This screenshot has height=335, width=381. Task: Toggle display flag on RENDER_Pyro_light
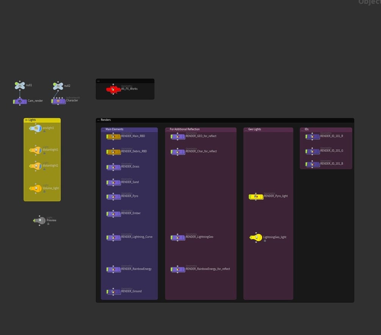250,197
